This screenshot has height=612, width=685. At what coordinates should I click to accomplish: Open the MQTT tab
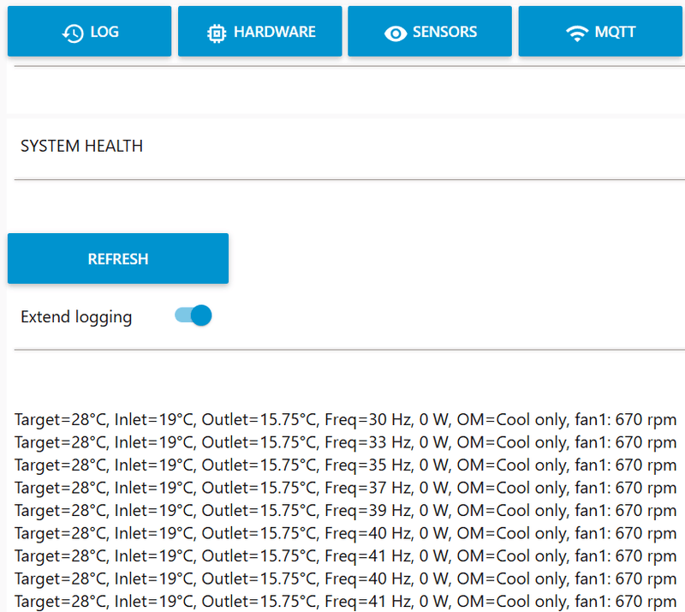pos(600,32)
